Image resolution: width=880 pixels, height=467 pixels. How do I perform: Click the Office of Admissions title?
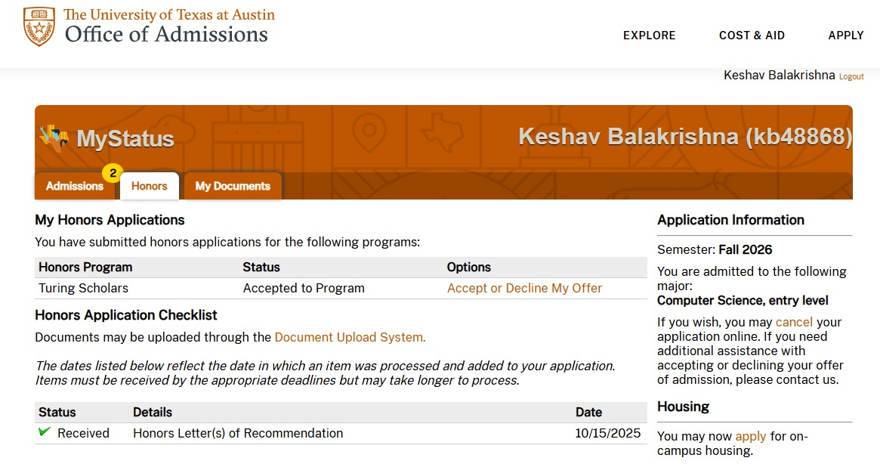(x=166, y=34)
